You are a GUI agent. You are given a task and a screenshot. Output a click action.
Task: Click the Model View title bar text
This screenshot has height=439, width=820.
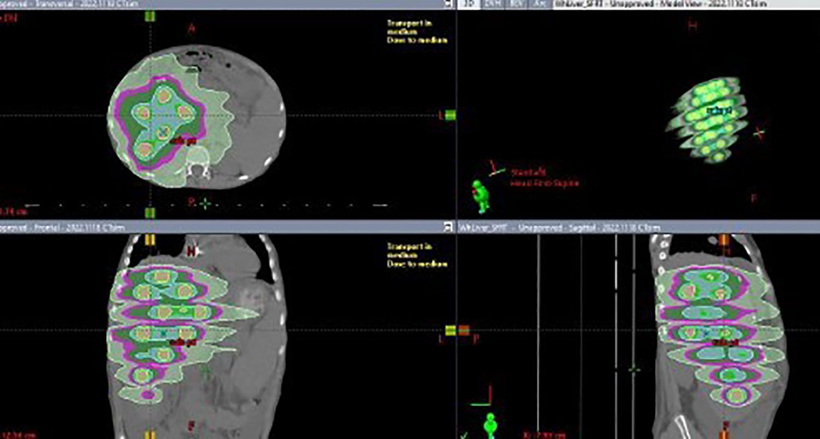click(x=660, y=4)
